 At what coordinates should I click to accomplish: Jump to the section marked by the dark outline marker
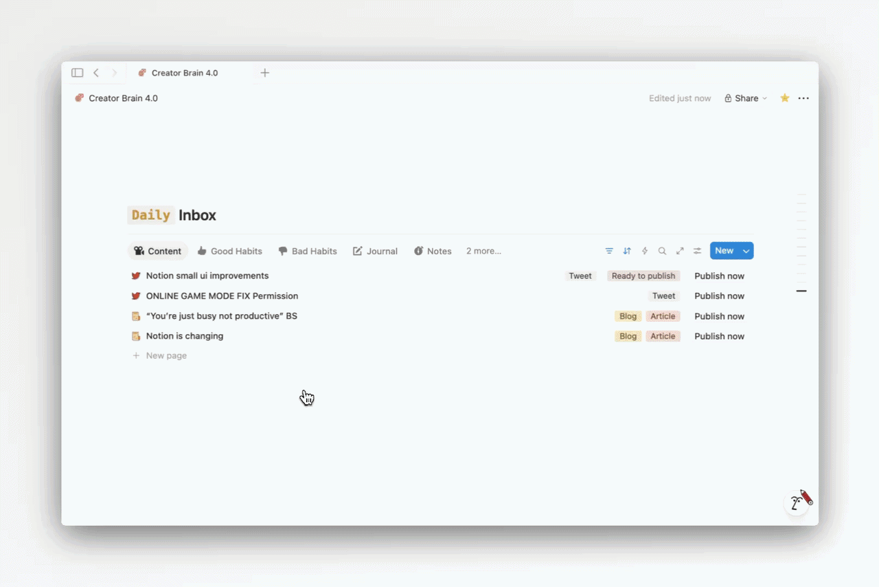click(801, 291)
